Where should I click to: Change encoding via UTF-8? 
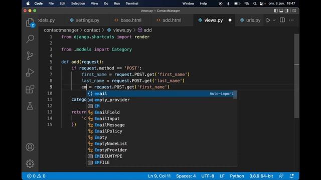click(x=208, y=176)
